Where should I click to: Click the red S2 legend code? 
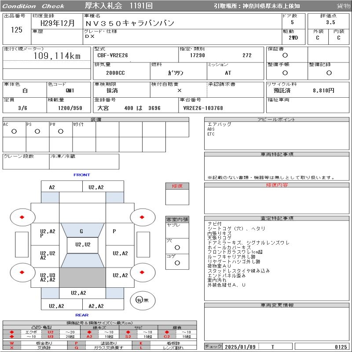click(x=128, y=337)
